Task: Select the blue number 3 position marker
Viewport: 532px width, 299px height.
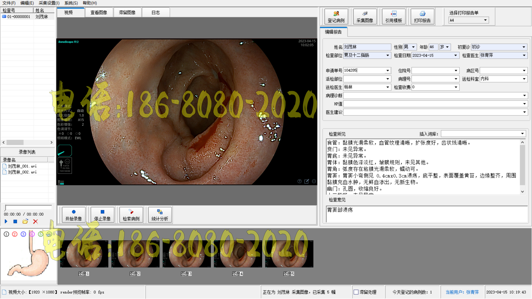Action: [24, 234]
